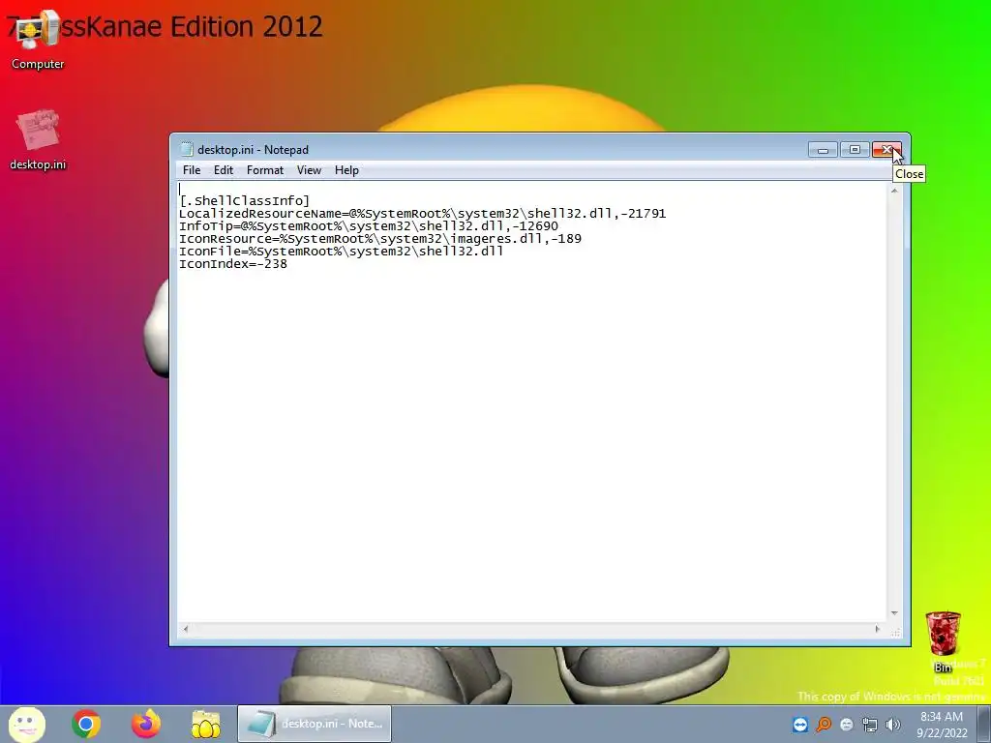Click the LocalizedResourceName line in the editor
Screen dimensions: 991x743
[x=422, y=214]
